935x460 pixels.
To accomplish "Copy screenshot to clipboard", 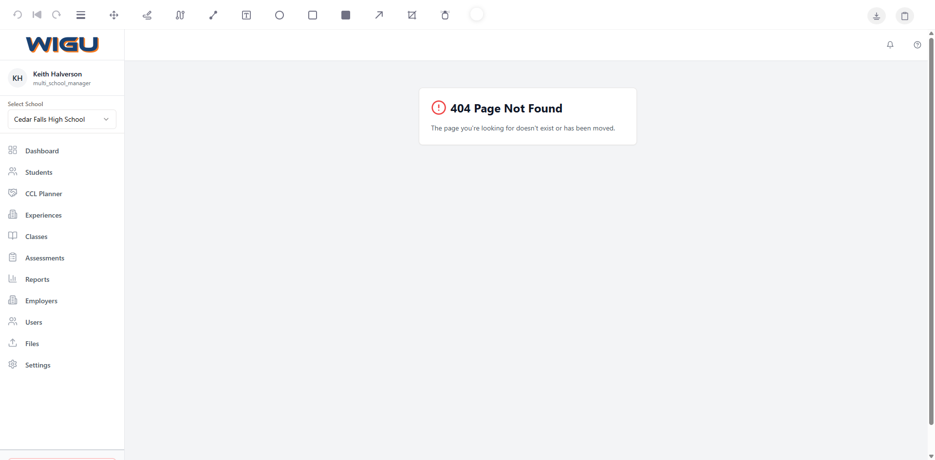I will pyautogui.click(x=905, y=16).
